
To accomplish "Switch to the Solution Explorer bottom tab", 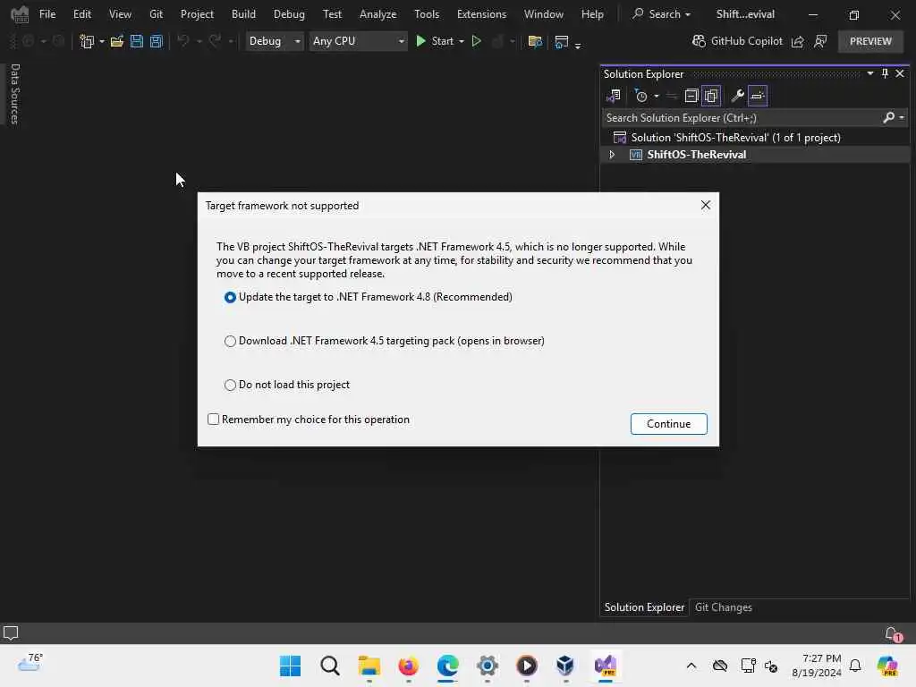I will [644, 607].
